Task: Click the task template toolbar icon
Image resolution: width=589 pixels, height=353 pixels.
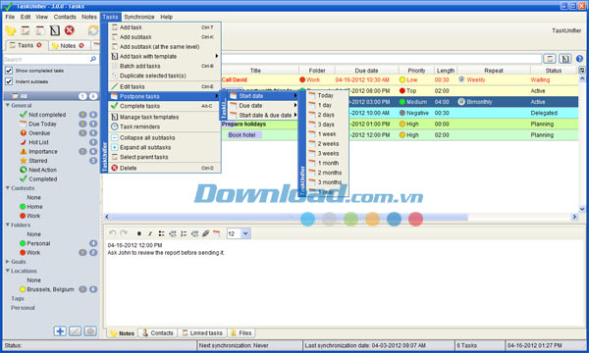Action: pyautogui.click(x=55, y=30)
